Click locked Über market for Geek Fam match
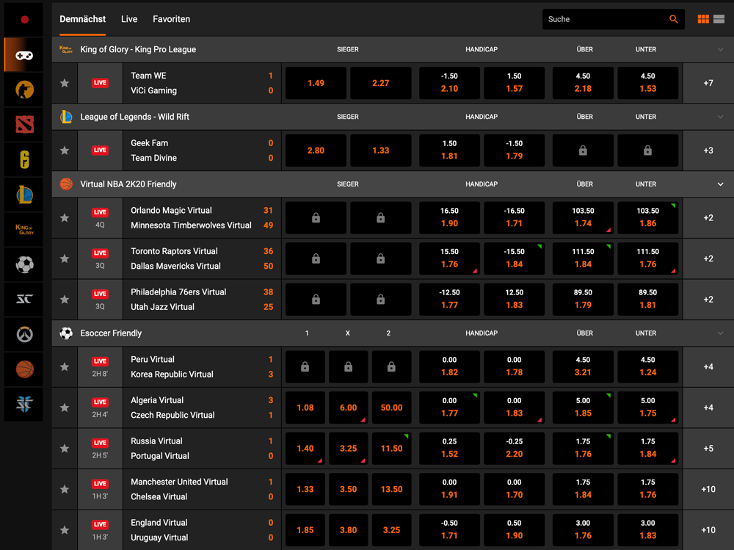Viewport: 734px width, 550px height. [583, 151]
